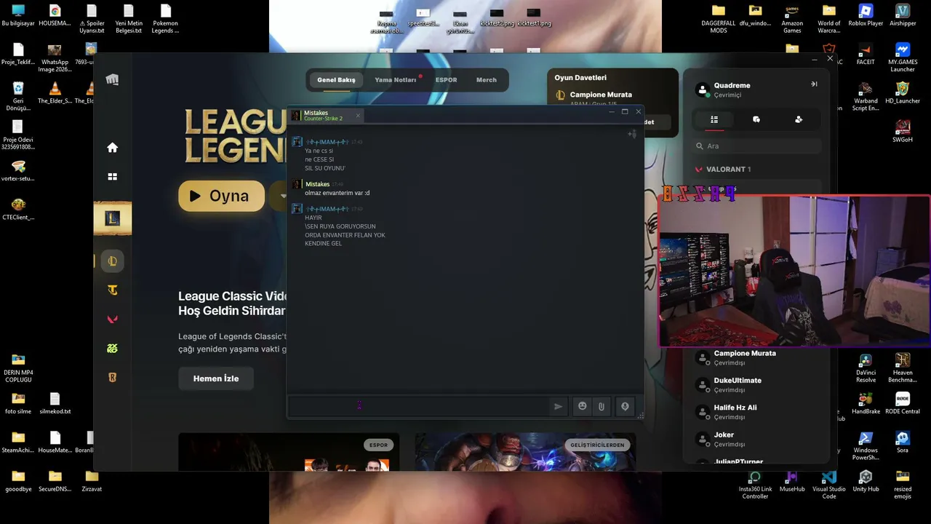Select the VLC shortcut The_Elder_S...
This screenshot has height=524, width=931.
(55, 93)
